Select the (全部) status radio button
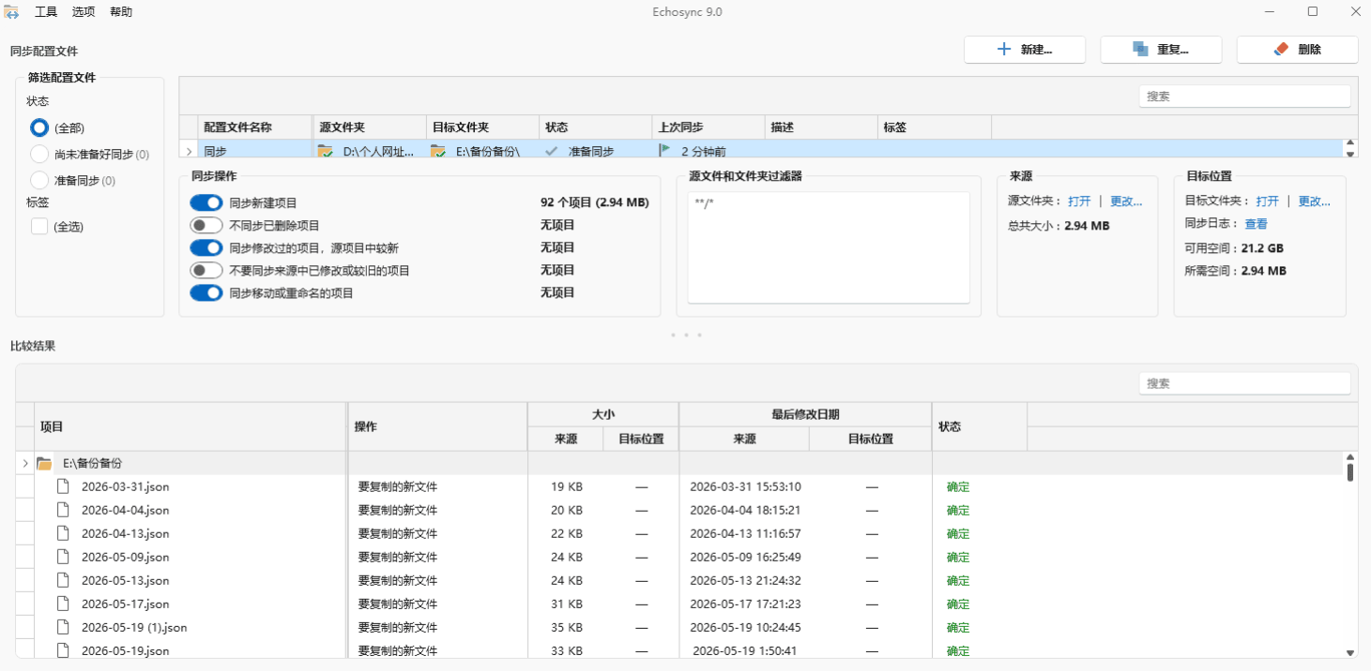The width and height of the screenshot is (1371, 671). [x=39, y=127]
